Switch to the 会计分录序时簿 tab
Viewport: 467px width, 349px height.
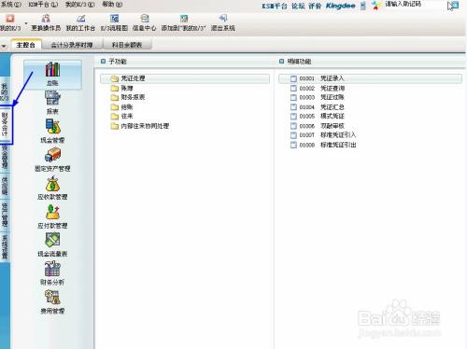72,45
